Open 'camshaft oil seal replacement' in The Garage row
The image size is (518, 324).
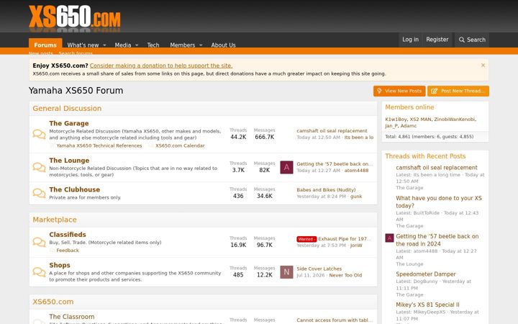coord(332,130)
